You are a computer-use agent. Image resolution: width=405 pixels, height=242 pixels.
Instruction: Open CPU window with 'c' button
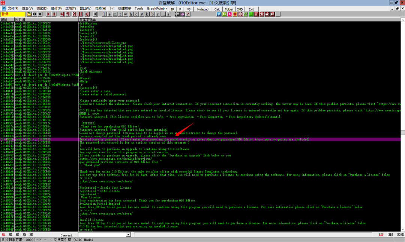pos(136,14)
